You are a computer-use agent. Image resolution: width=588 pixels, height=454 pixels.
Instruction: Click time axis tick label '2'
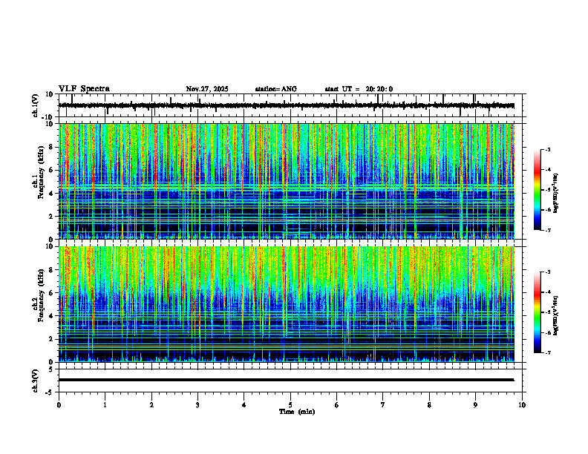[151, 405]
